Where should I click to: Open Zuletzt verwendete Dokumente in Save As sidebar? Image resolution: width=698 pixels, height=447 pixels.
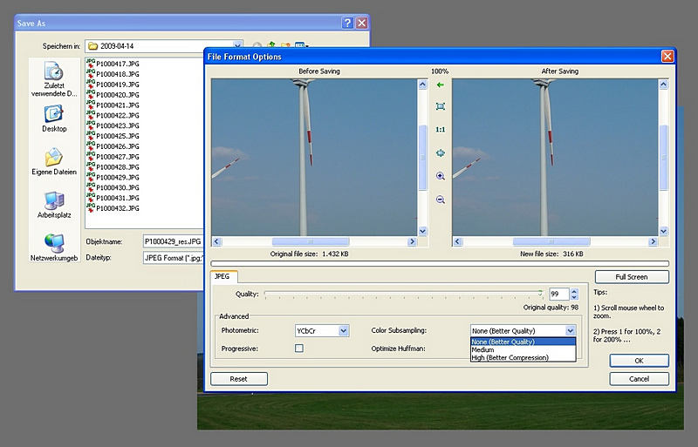tap(54, 79)
